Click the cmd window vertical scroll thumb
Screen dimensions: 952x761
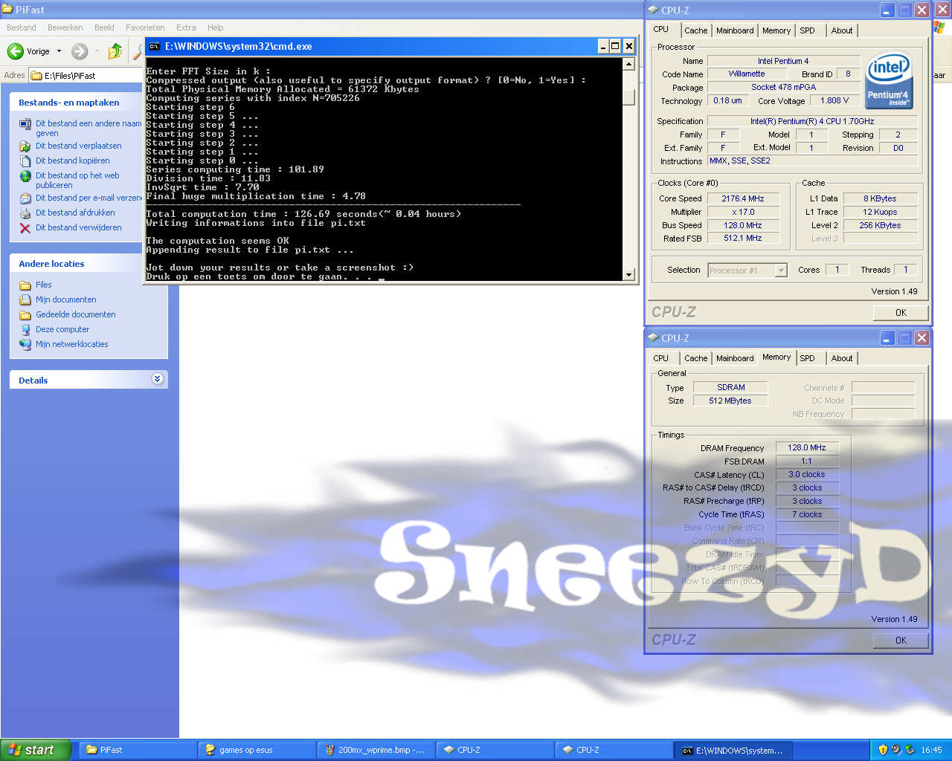pyautogui.click(x=628, y=97)
